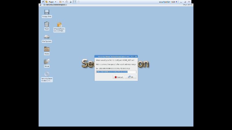Image resolution: width=232 pixels, height=130 pixels.
Task: Toggle full screen mode in toolbar
Action: 75,2
